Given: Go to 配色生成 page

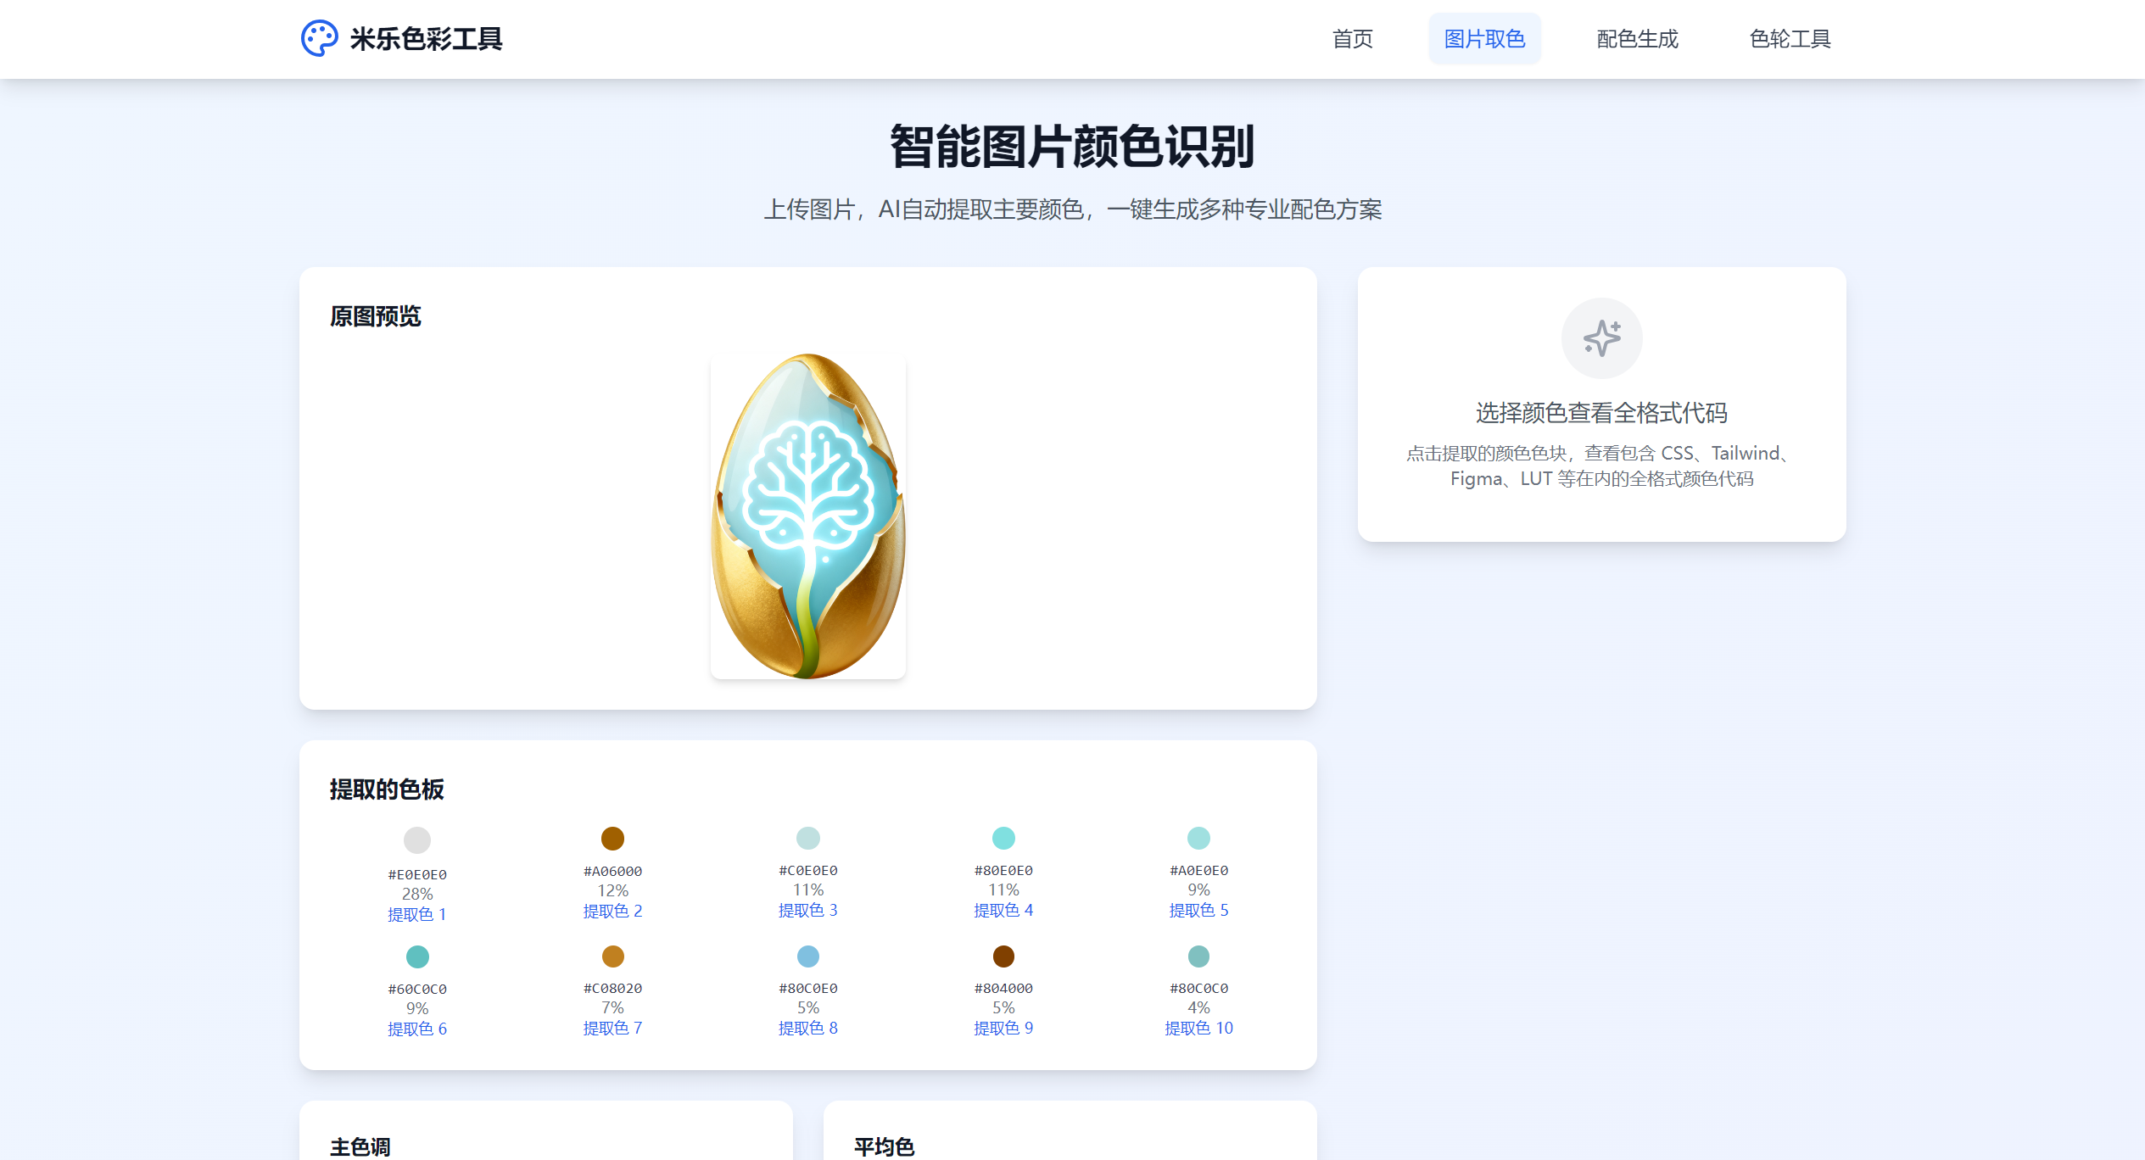Looking at the screenshot, I should pyautogui.click(x=1637, y=39).
